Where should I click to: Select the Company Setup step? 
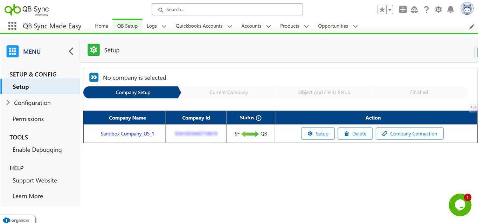[x=132, y=92]
